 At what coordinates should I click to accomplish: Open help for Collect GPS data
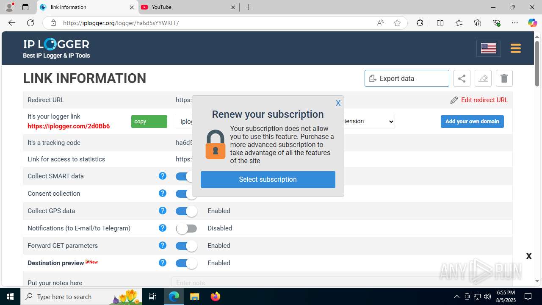[x=162, y=211]
